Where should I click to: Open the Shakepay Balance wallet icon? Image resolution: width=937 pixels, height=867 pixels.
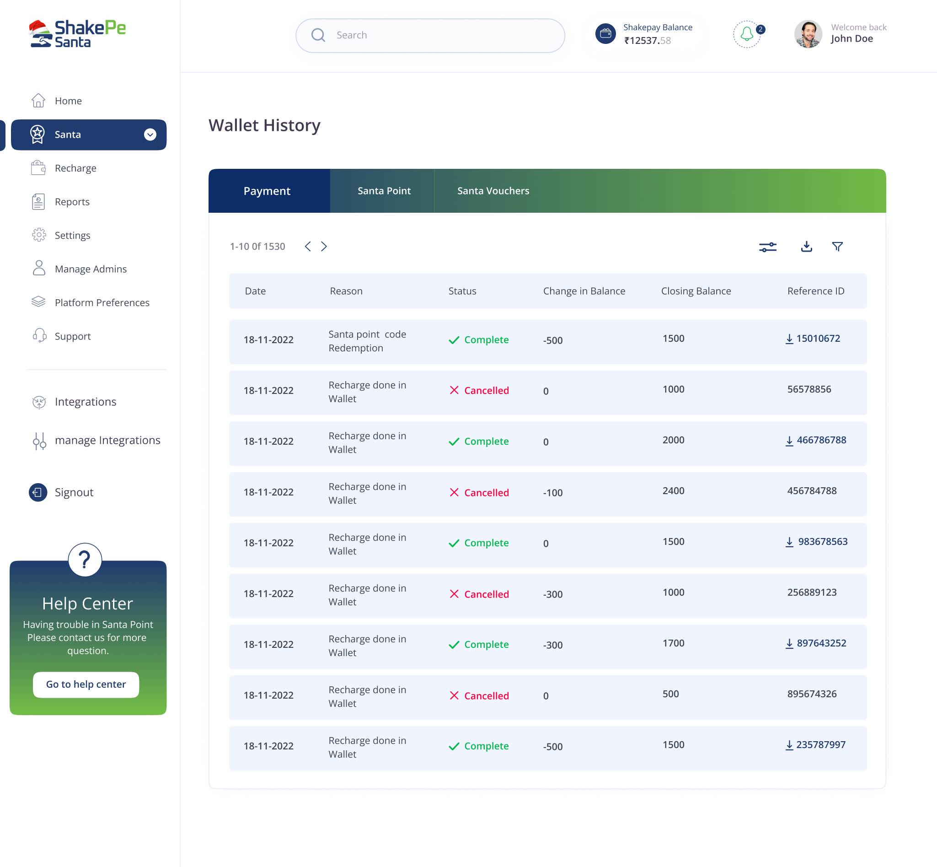(605, 34)
